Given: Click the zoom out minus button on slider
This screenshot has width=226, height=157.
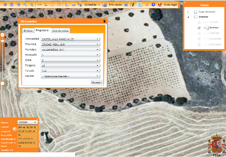Looking at the screenshot, I should click(2, 83).
